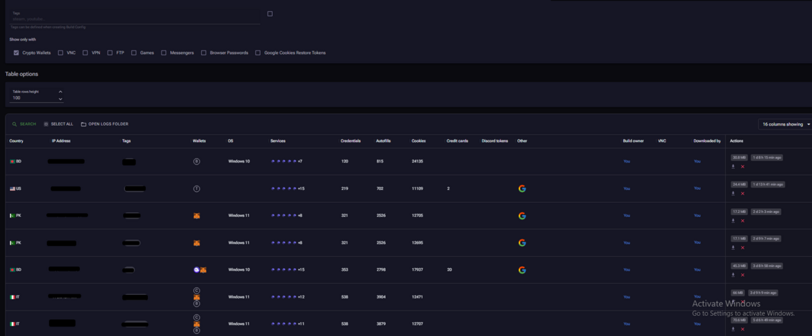Viewport: 812px width, 336px height.
Task: Click the Credentials column header
Action: [350, 141]
